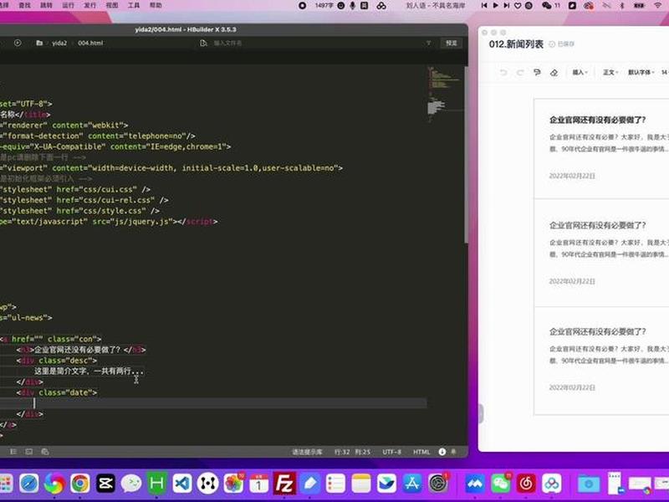Click the filter funnel icon in HBuilder toolbar
669x502 pixels.
[x=428, y=44]
